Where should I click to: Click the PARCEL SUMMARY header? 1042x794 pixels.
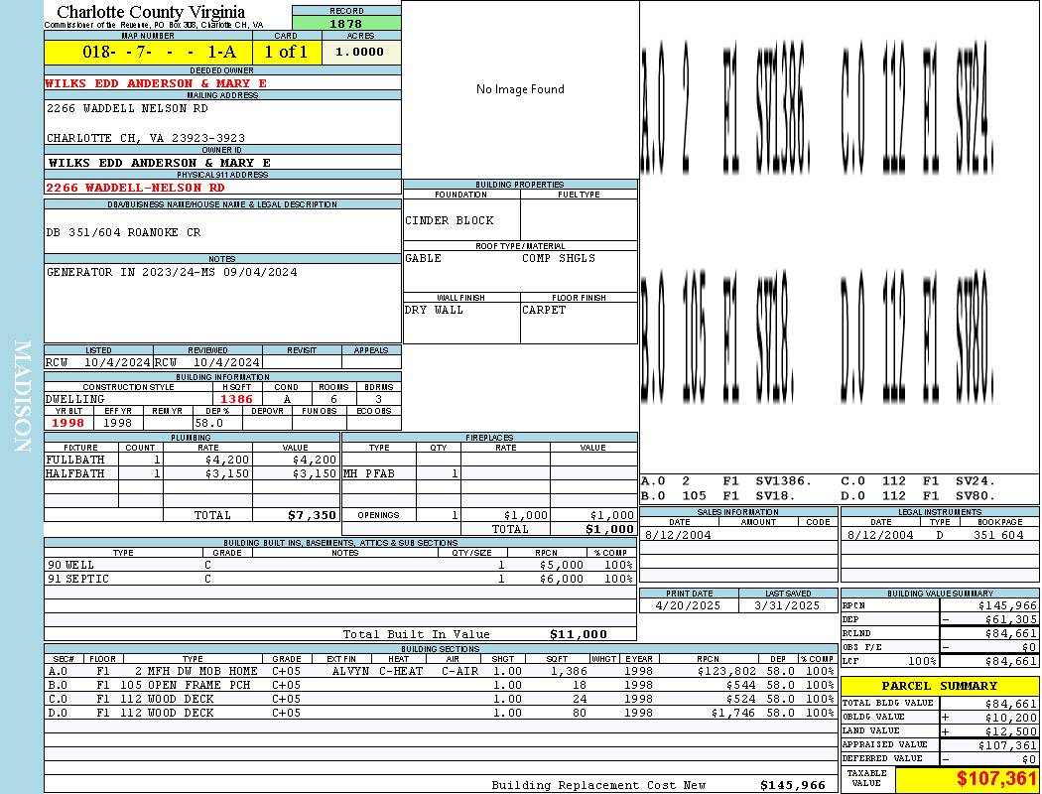tap(940, 686)
